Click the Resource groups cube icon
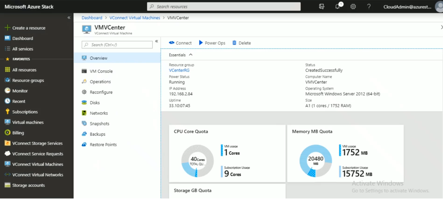443x199 pixels. click(8, 80)
